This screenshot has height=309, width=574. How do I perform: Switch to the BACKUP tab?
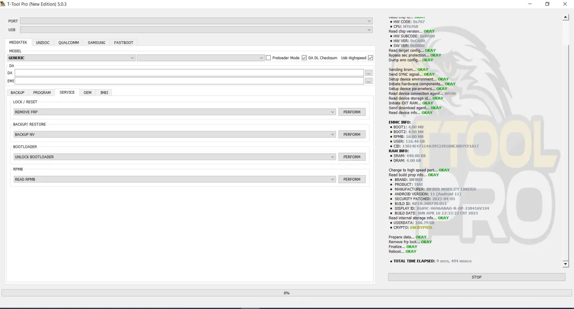pos(17,92)
